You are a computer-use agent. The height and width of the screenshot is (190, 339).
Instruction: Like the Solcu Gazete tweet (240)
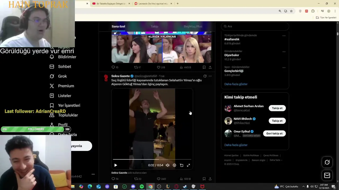click(x=161, y=179)
